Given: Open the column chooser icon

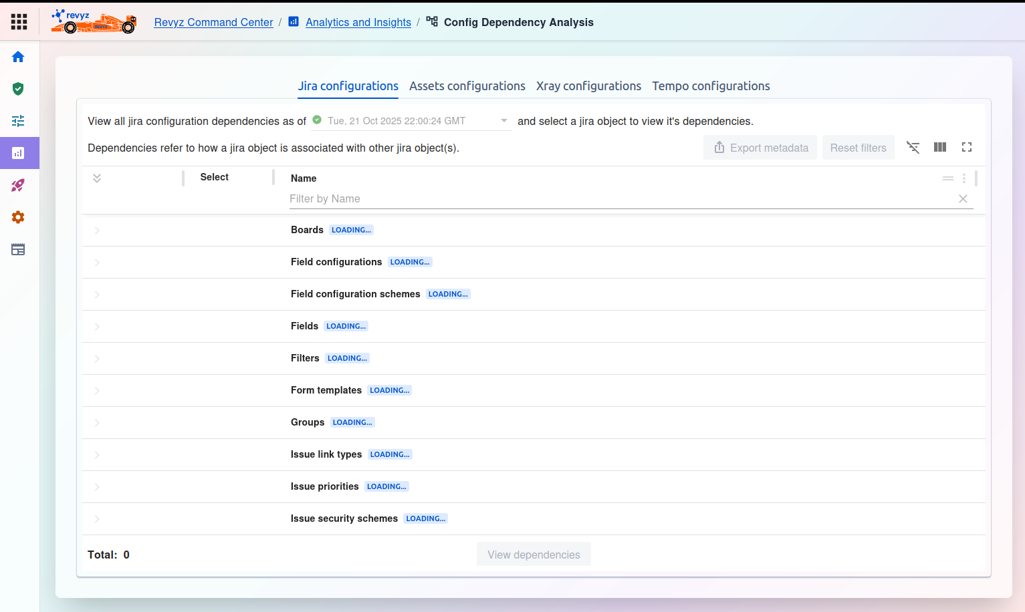Looking at the screenshot, I should click(940, 147).
